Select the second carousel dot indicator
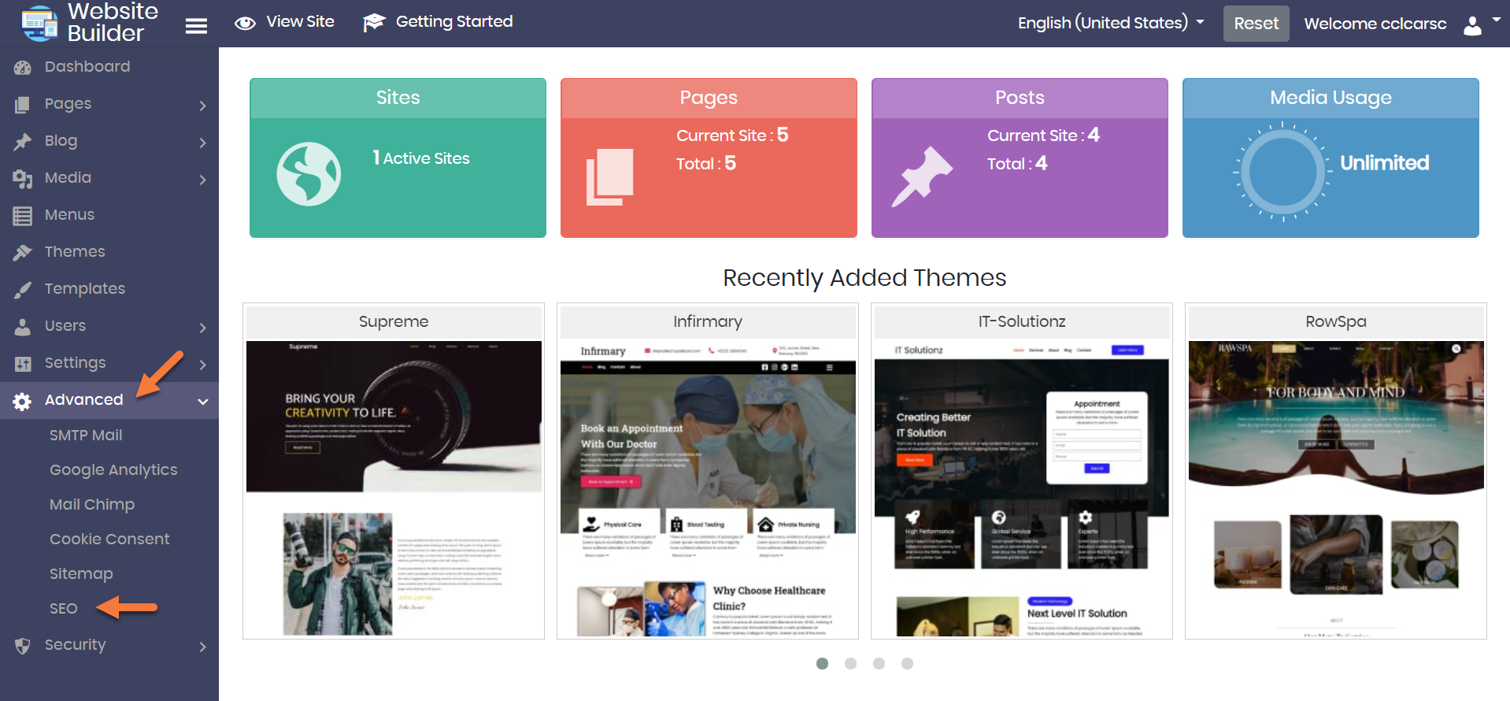This screenshot has height=701, width=1510. tap(850, 663)
